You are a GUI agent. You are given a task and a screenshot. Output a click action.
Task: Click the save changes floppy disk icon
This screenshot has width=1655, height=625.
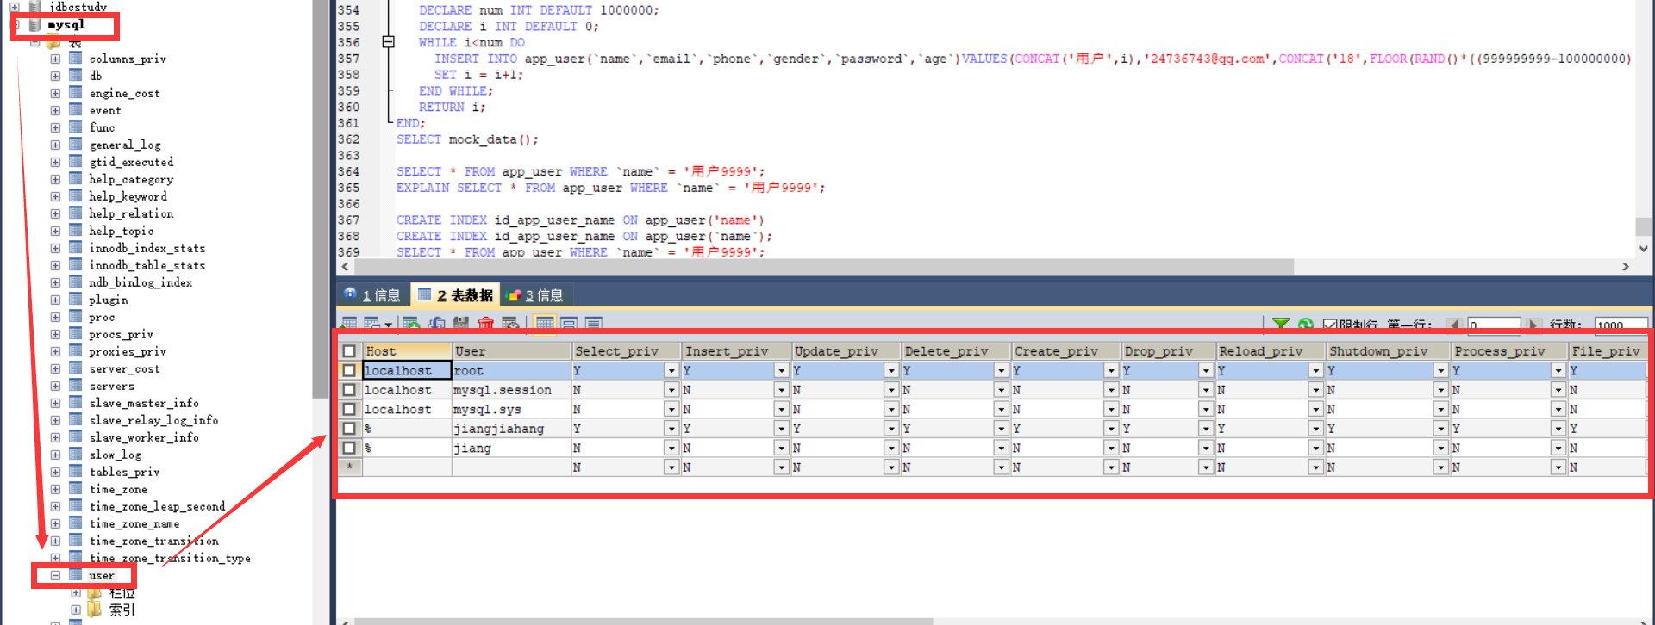pos(461,323)
